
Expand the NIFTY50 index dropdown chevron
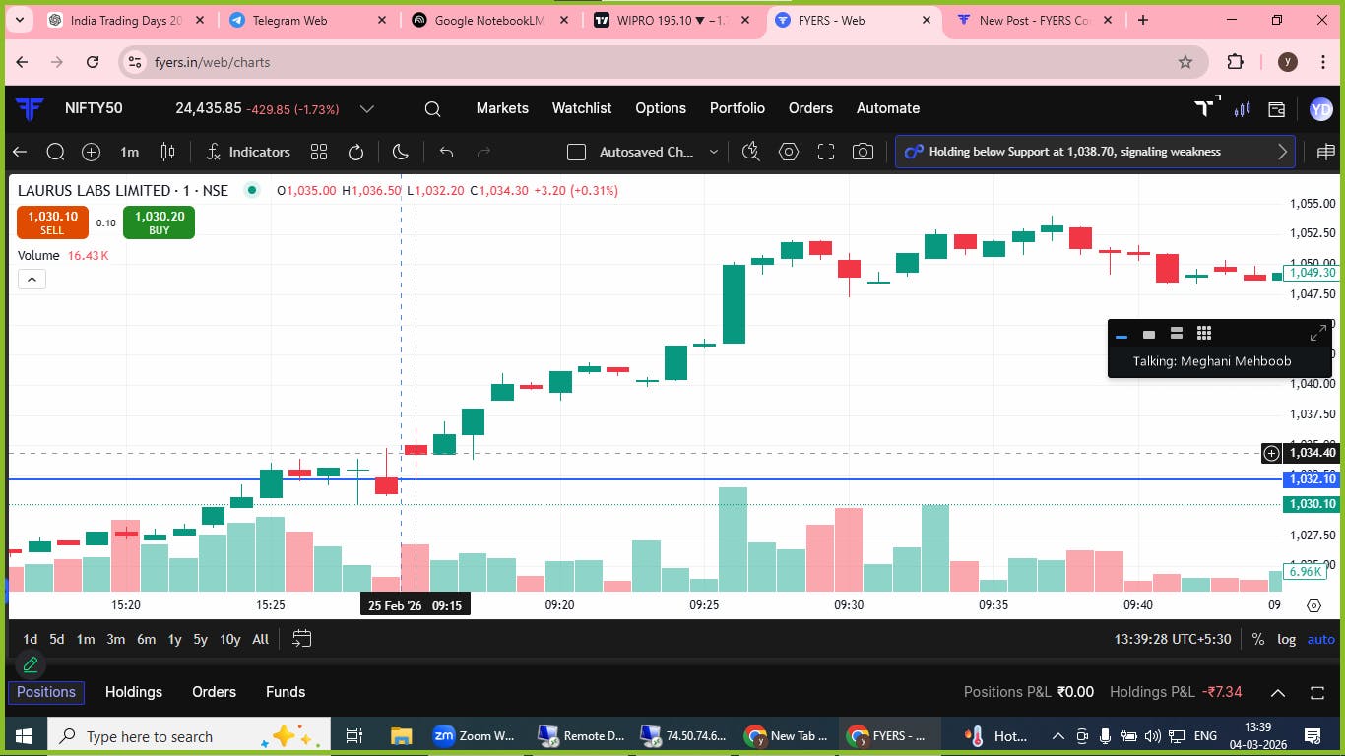point(366,109)
